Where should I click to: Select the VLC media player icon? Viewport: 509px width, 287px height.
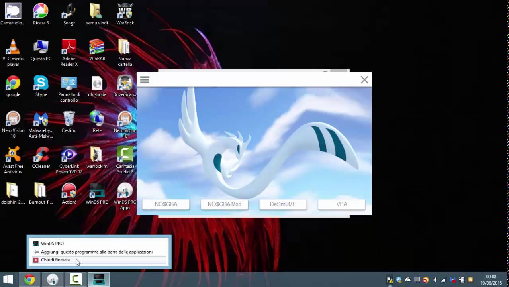pyautogui.click(x=13, y=53)
